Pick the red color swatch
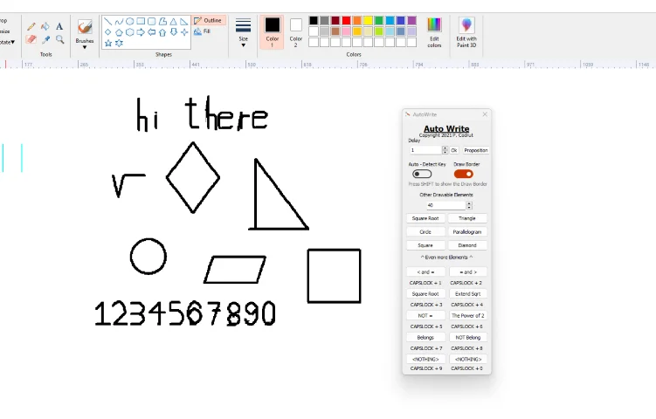 click(346, 20)
